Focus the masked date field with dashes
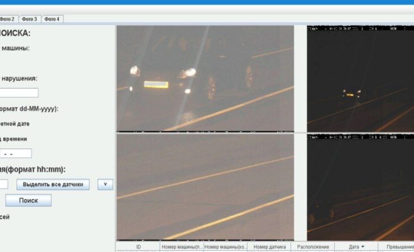 click(x=15, y=154)
